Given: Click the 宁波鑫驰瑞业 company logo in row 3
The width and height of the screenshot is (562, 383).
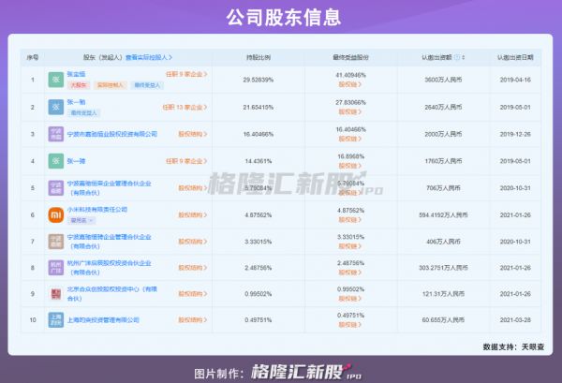Looking at the screenshot, I should click(x=56, y=134).
